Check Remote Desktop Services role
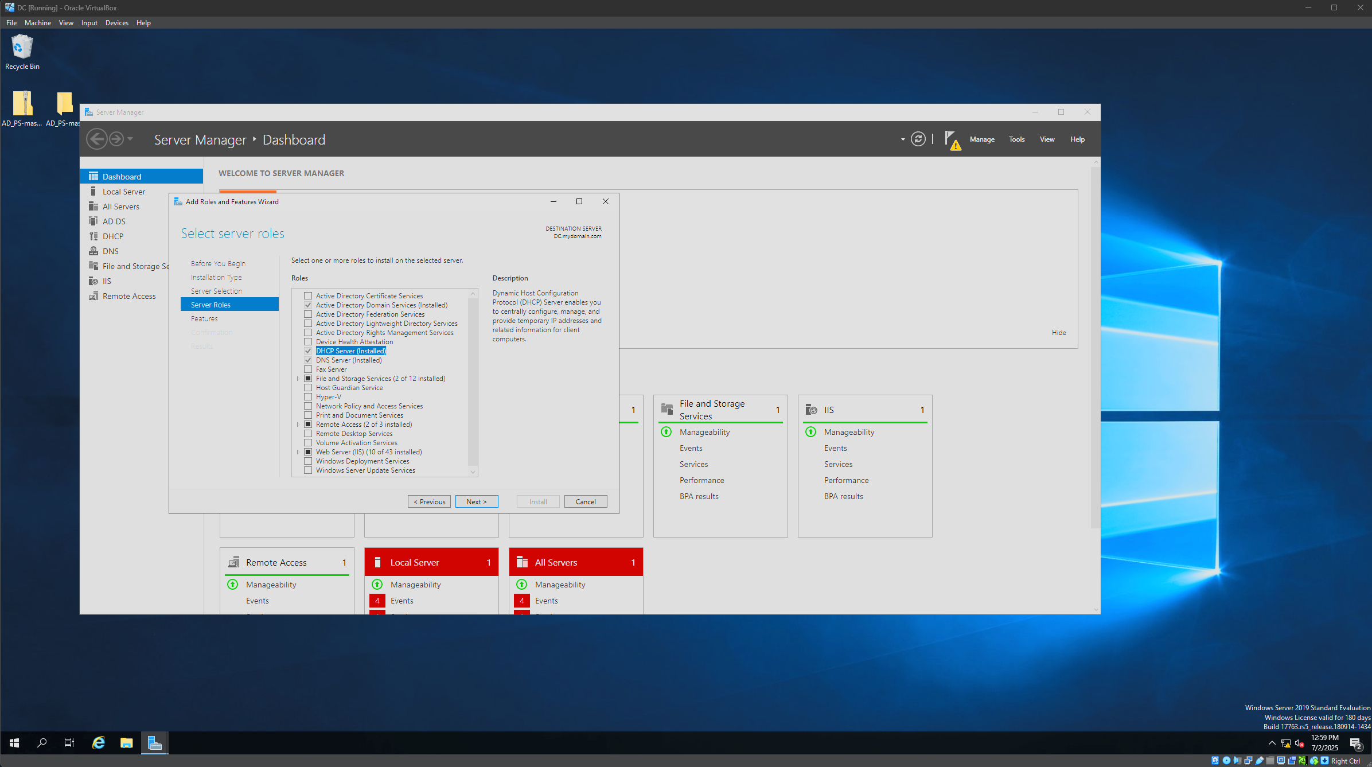Viewport: 1372px width, 767px height. coord(308,434)
